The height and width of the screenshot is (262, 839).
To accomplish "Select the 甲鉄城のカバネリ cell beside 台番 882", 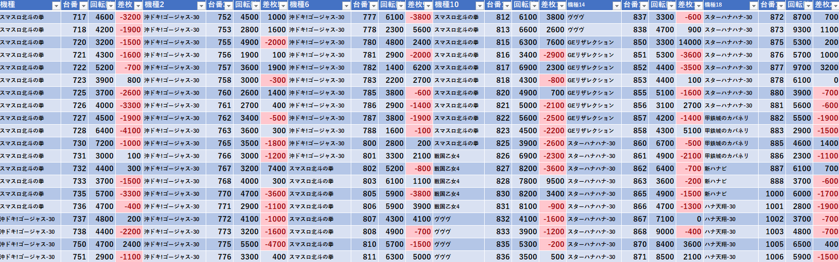I will 731,118.
